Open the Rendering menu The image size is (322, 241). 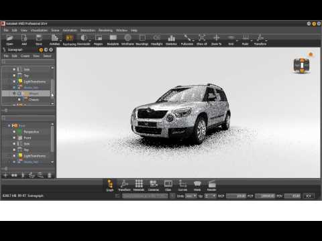click(x=105, y=30)
